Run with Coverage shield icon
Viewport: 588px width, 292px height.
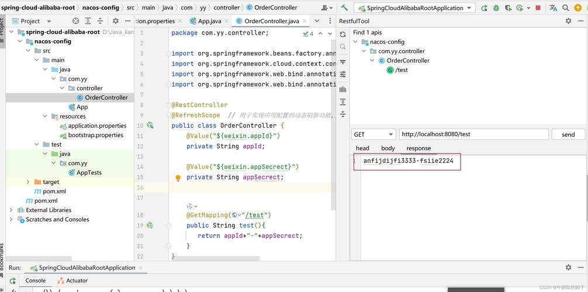(508, 8)
